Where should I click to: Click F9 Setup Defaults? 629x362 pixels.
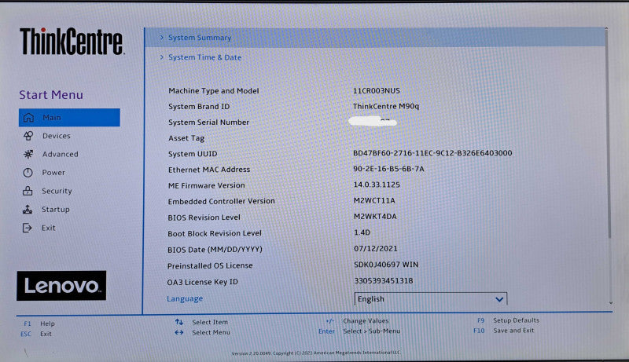(508, 320)
